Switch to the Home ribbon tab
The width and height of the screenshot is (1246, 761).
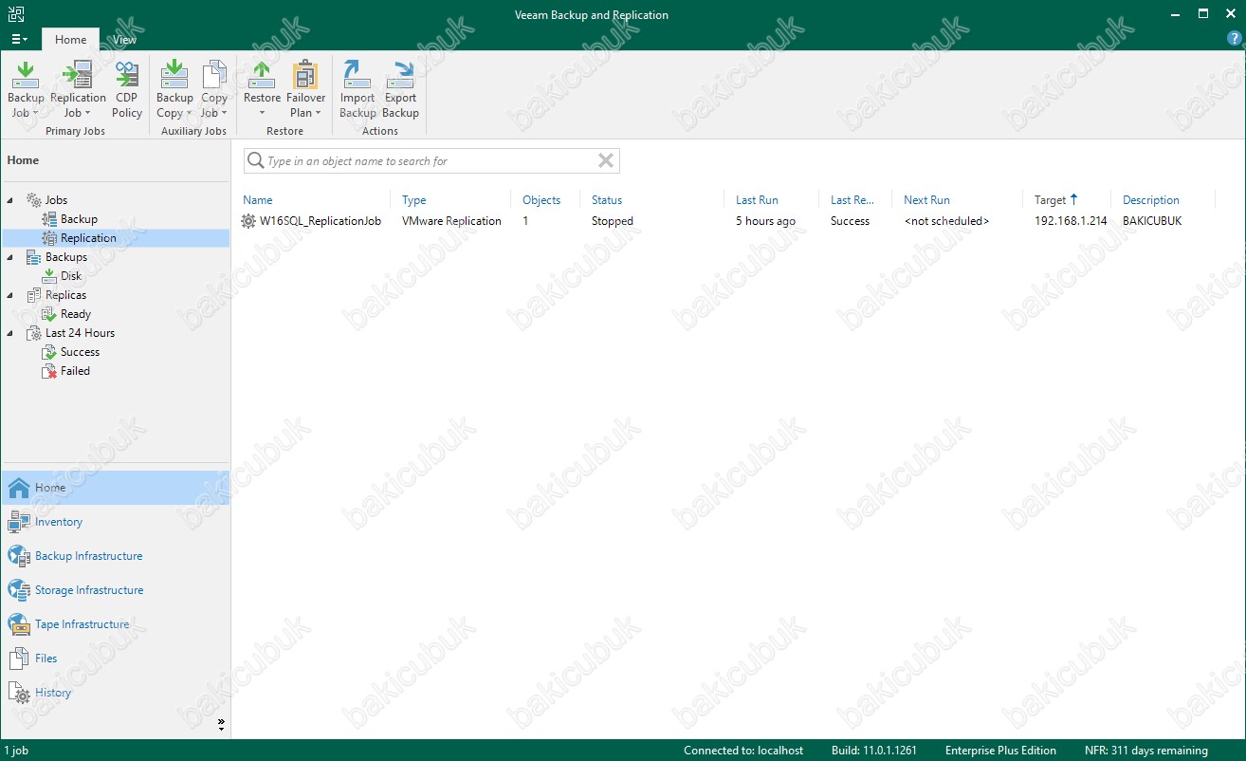tap(70, 40)
